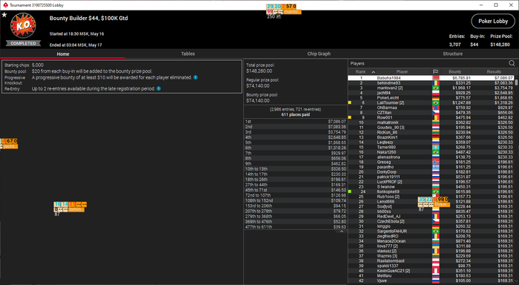
Task: Select player Goudvis_90 [3] row
Action: click(x=431, y=127)
